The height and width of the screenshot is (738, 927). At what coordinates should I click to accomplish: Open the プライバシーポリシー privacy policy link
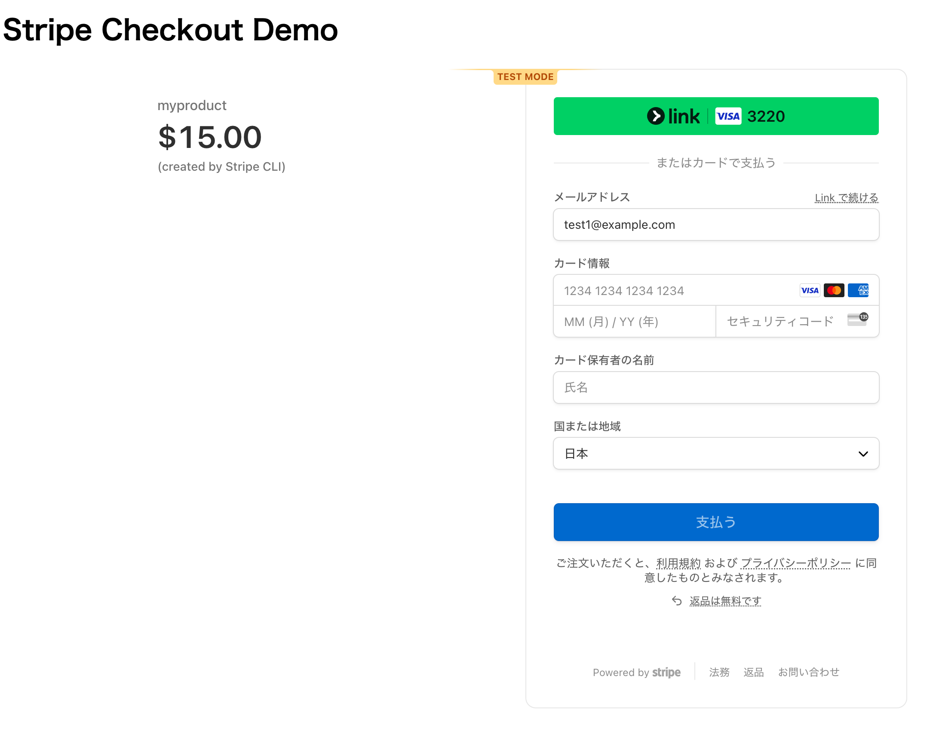pos(795,563)
